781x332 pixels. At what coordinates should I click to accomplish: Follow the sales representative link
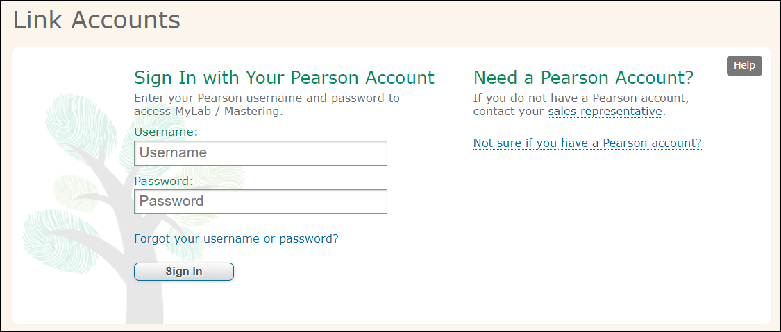pyautogui.click(x=605, y=112)
